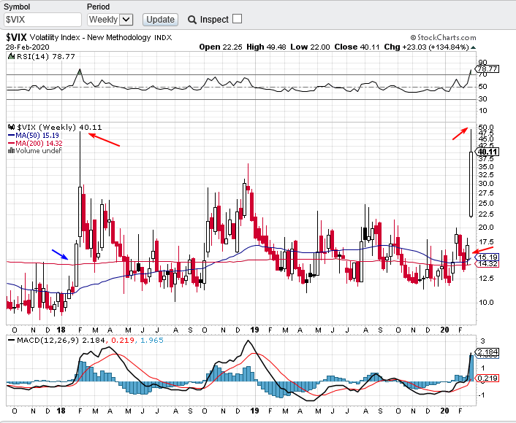Click the 78.77 RSI value label
Screen dimensions: 516x423
click(487, 69)
